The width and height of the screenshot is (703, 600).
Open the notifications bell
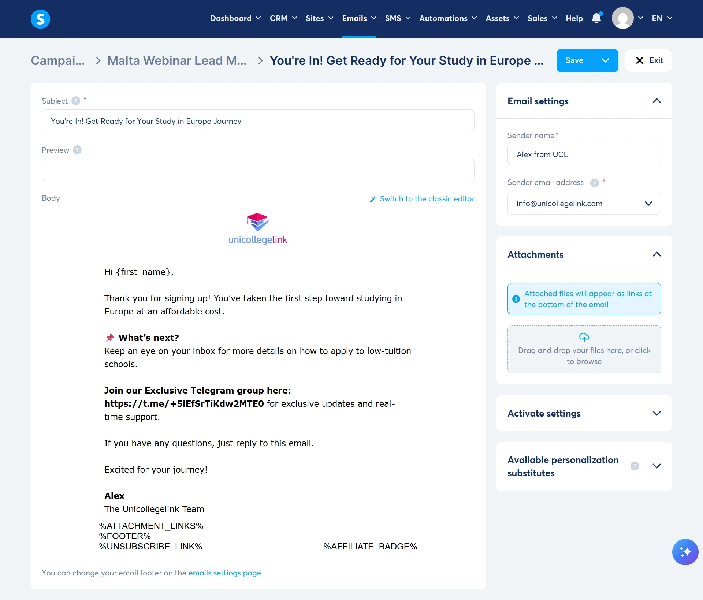tap(596, 18)
